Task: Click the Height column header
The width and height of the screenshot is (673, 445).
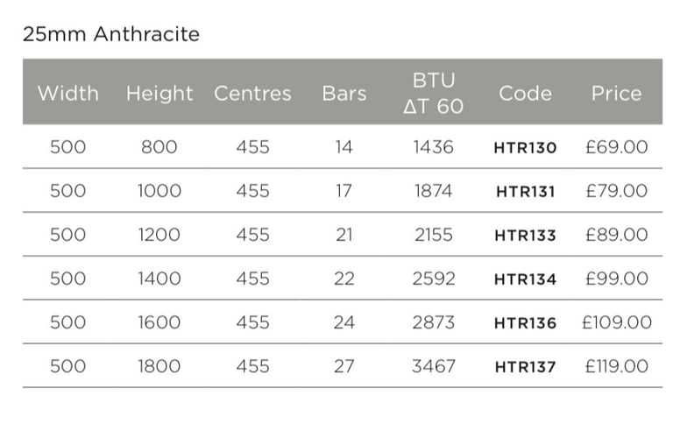Action: [x=159, y=94]
